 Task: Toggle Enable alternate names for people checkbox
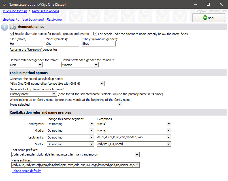(x=12, y=34)
